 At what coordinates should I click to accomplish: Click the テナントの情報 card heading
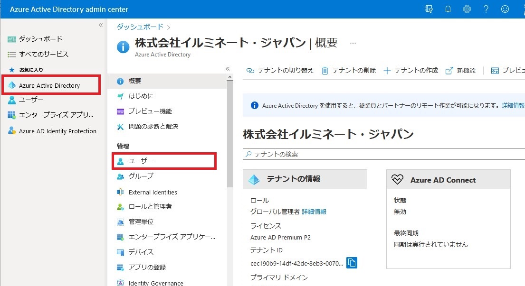pos(293,179)
